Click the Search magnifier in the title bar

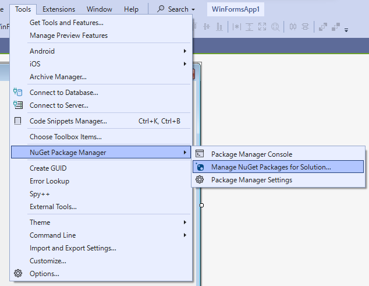[x=161, y=9]
